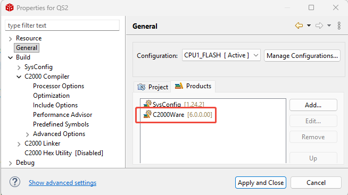348x195 pixels.
Task: Click the type filter text field
Action: coord(62,26)
